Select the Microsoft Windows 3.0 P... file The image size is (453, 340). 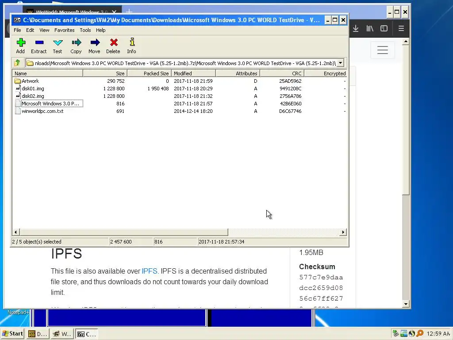click(x=50, y=104)
